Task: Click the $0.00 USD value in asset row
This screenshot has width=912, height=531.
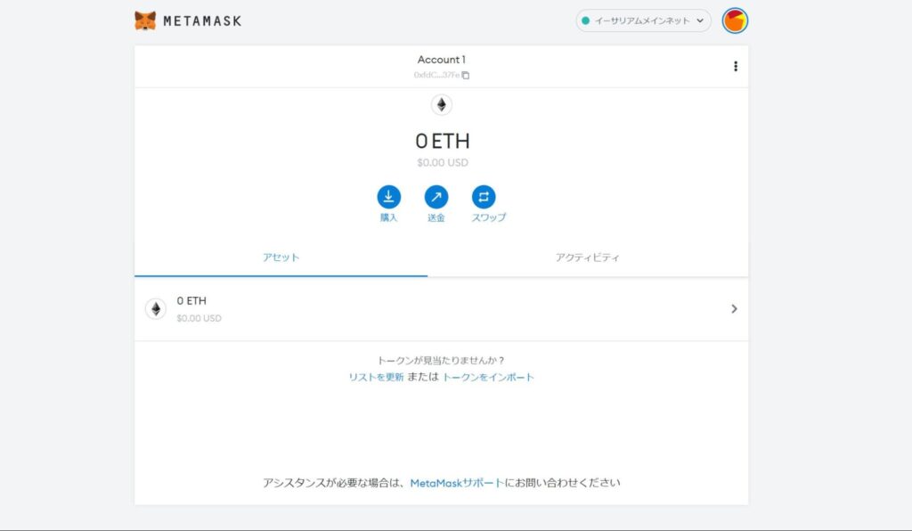Action: pos(199,318)
